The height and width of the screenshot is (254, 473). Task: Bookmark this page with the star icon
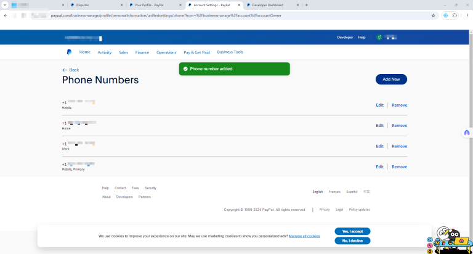pos(434,15)
